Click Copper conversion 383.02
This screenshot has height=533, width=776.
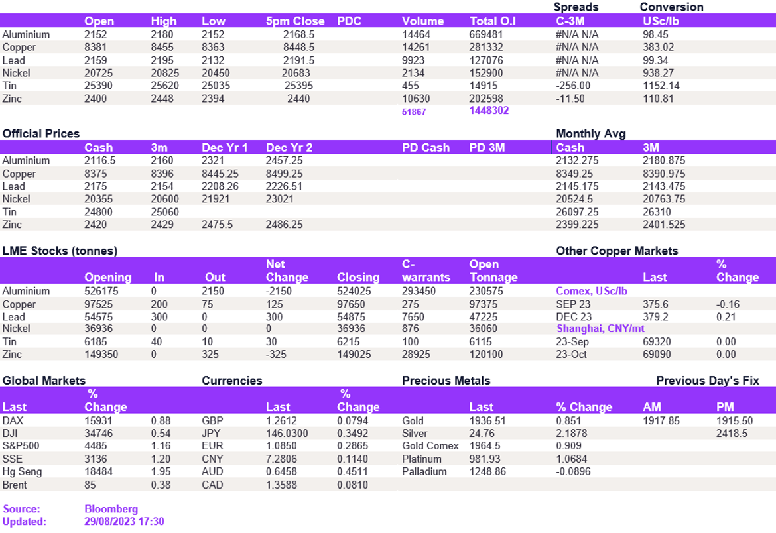(658, 48)
